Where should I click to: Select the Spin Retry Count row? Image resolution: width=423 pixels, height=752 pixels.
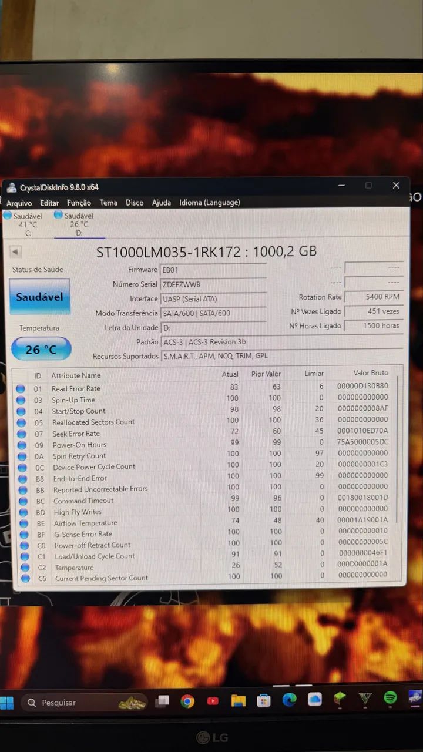point(203,455)
